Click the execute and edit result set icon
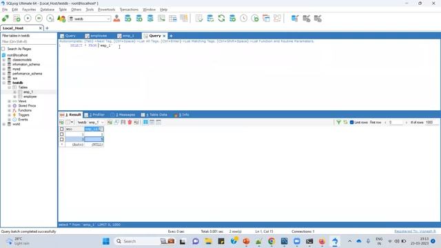Image resolution: width=441 pixels, height=248 pixels. tap(50, 19)
